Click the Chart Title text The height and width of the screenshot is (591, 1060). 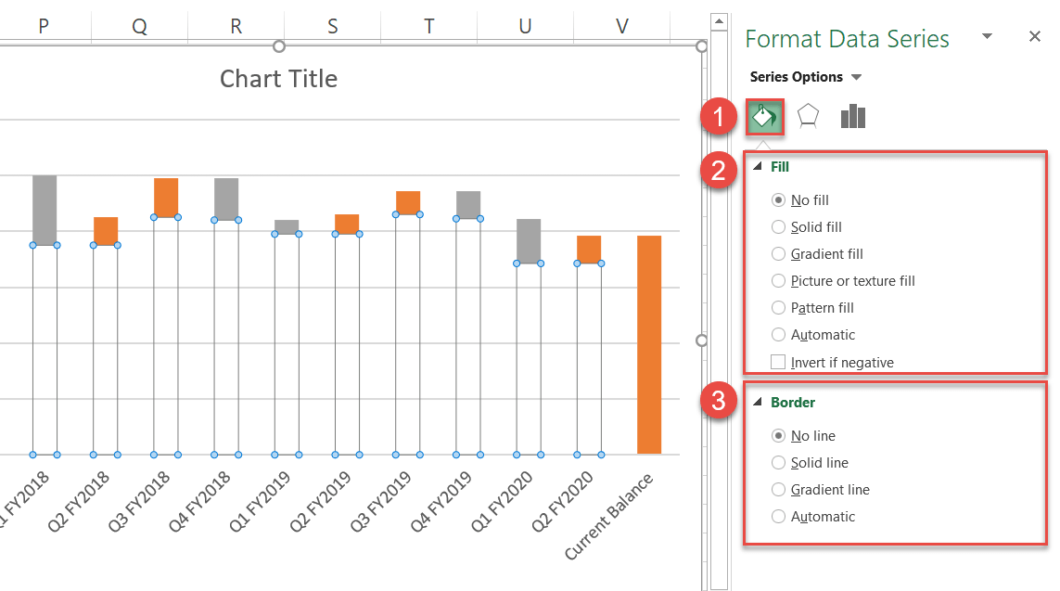(x=278, y=79)
